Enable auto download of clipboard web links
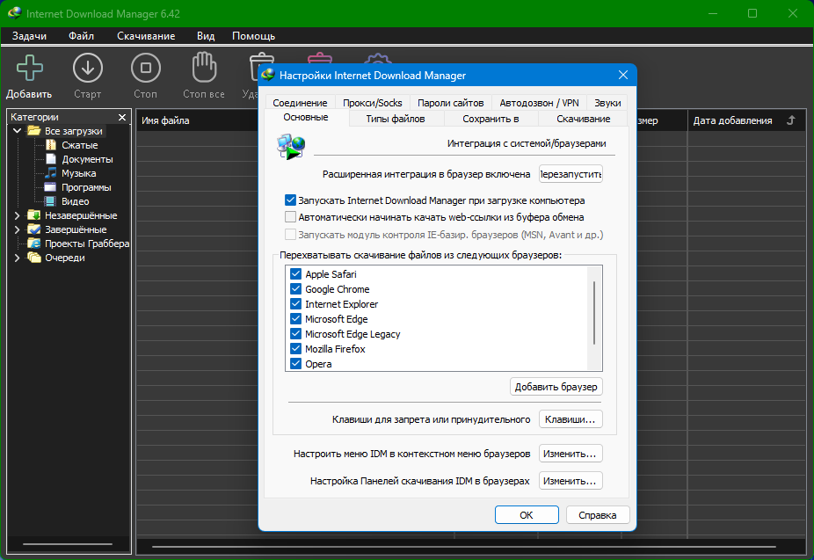 pos(291,216)
